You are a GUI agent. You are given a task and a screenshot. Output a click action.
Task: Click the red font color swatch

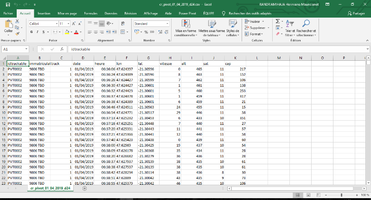pos(76,32)
